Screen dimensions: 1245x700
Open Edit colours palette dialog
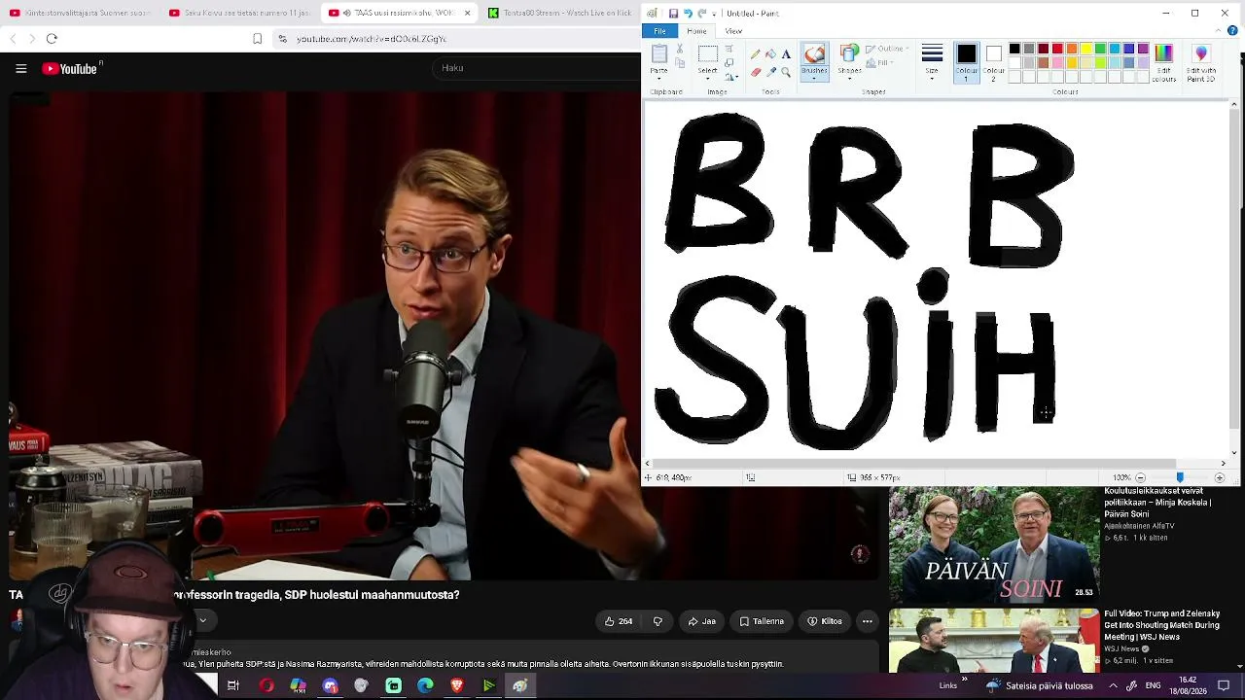pos(1163,63)
